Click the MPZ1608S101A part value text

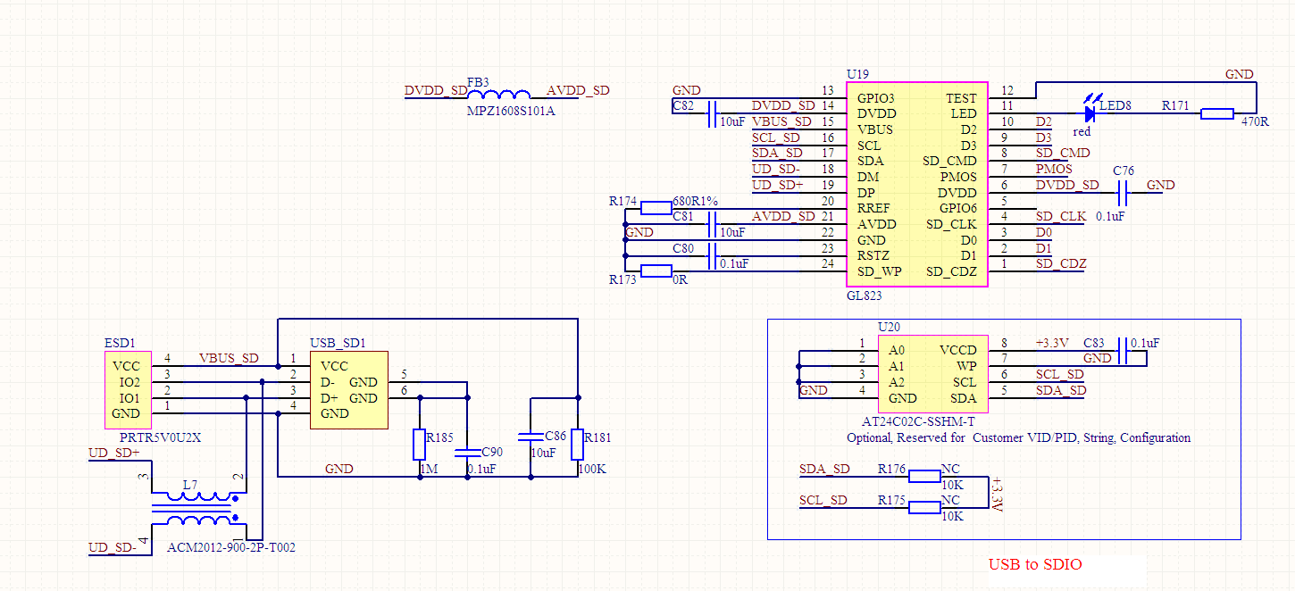coord(510,111)
